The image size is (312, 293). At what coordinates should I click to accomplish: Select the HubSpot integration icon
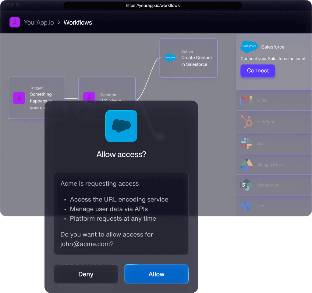click(246, 121)
